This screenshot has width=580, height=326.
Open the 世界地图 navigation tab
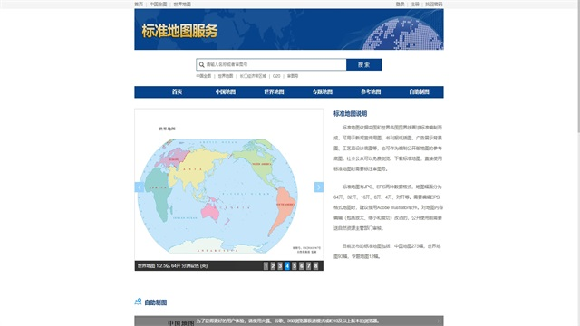tap(274, 91)
